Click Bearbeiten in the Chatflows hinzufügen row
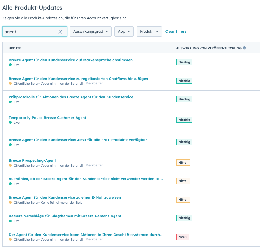This screenshot has width=260, height=250. pos(95,83)
